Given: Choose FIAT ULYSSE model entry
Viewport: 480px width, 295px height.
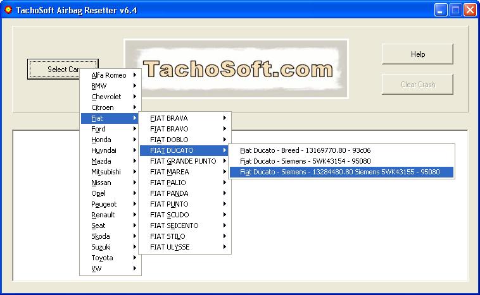Looking at the screenshot, I should (x=185, y=247).
